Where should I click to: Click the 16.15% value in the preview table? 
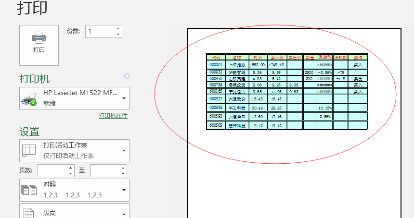coord(325,108)
